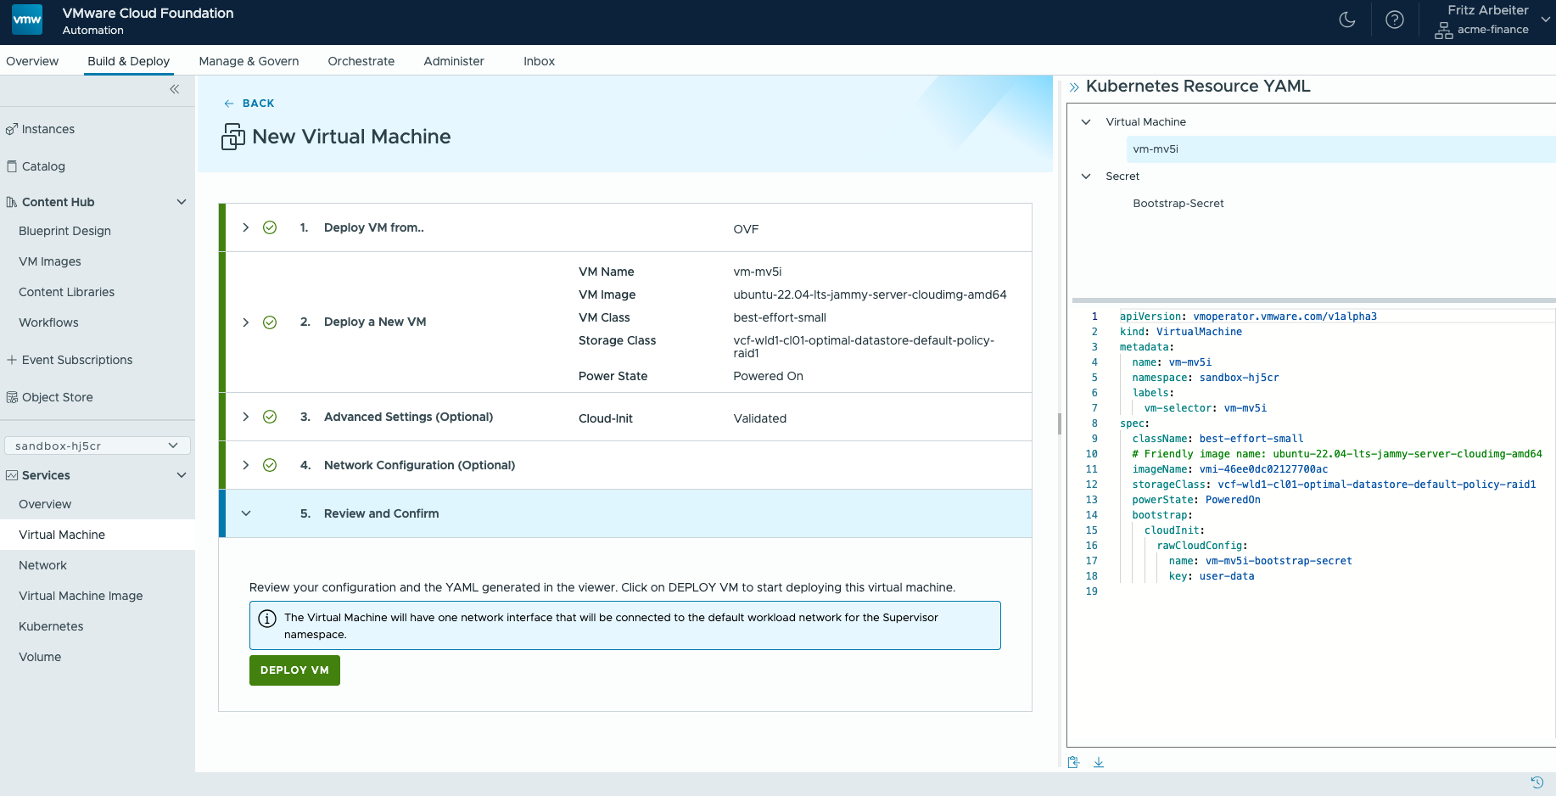This screenshot has height=796, width=1556.
Task: Open Object Store from the sidebar
Action: point(58,396)
